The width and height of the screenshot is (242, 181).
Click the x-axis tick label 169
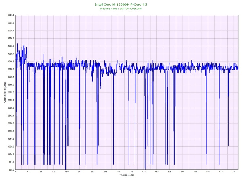click(67, 172)
